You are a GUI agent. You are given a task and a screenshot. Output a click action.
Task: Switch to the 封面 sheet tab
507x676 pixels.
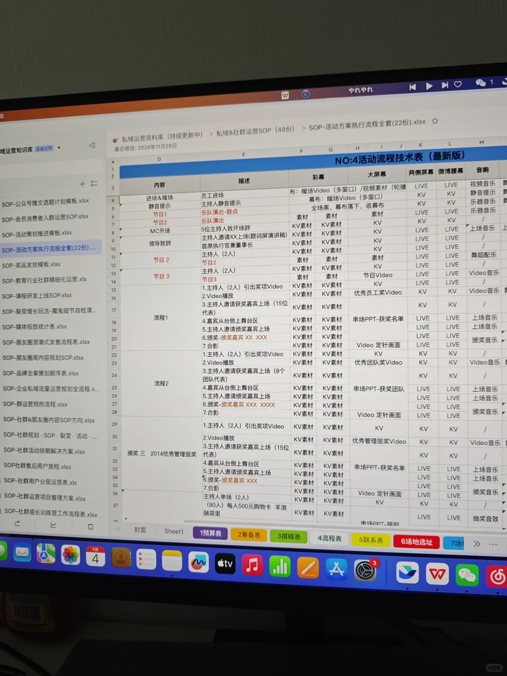pyautogui.click(x=140, y=530)
